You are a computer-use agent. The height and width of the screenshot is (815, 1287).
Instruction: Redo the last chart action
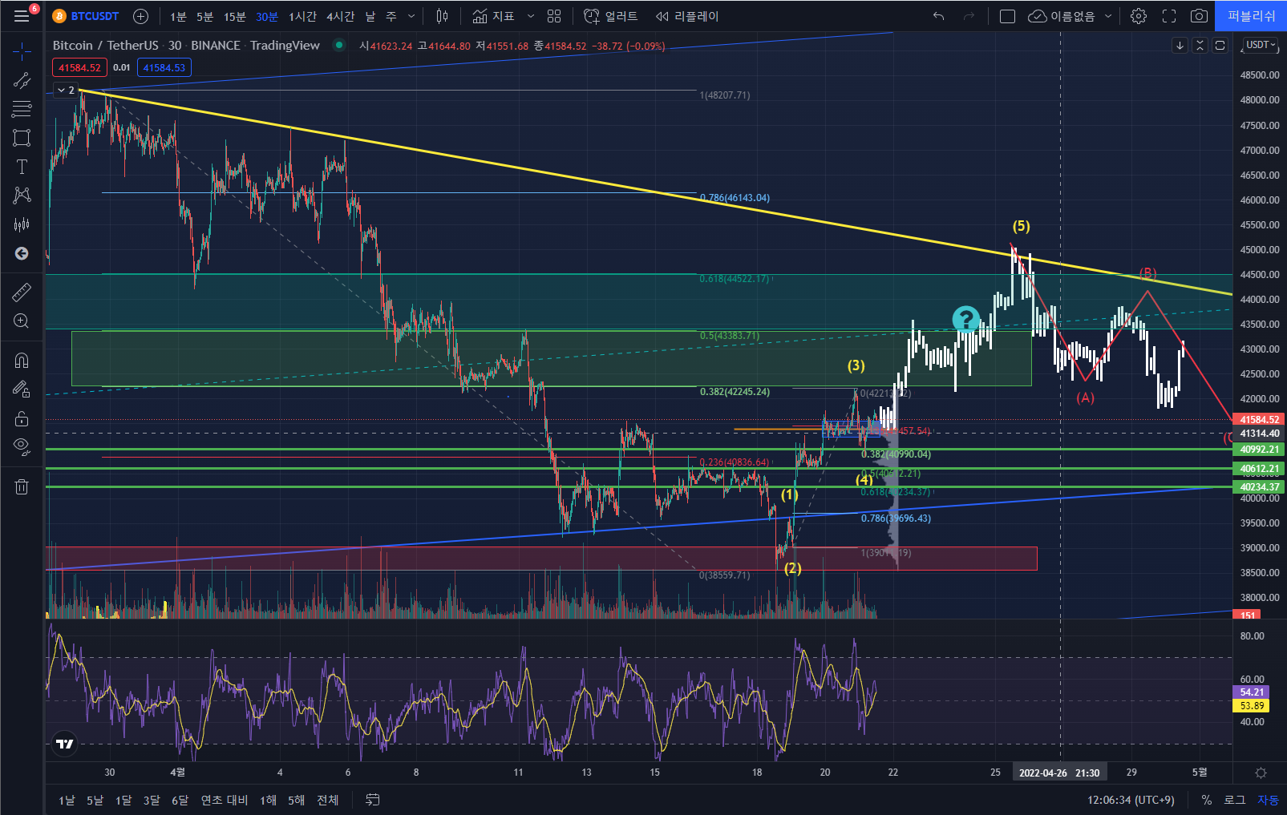[x=969, y=16]
